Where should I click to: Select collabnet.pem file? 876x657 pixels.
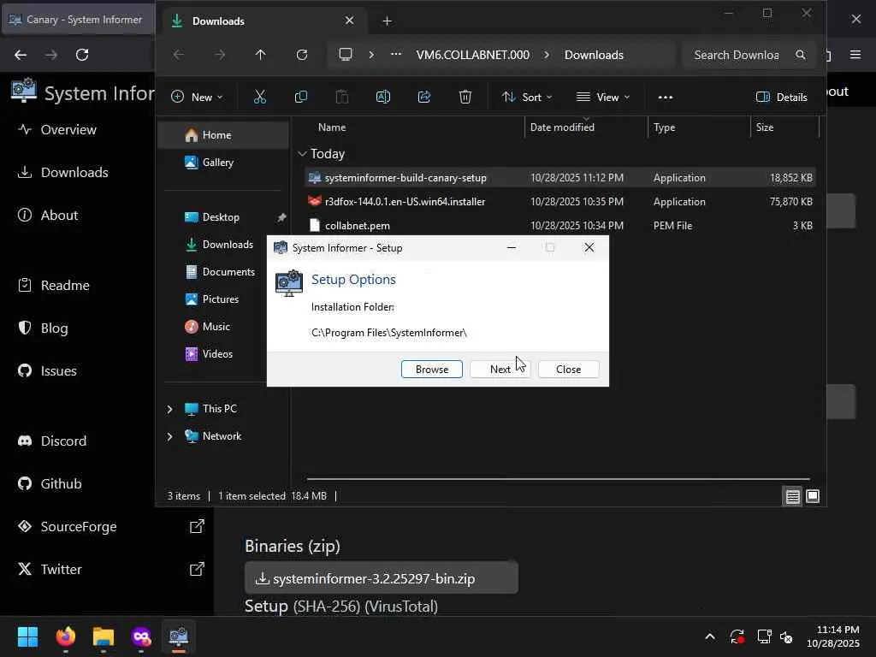tap(559, 226)
